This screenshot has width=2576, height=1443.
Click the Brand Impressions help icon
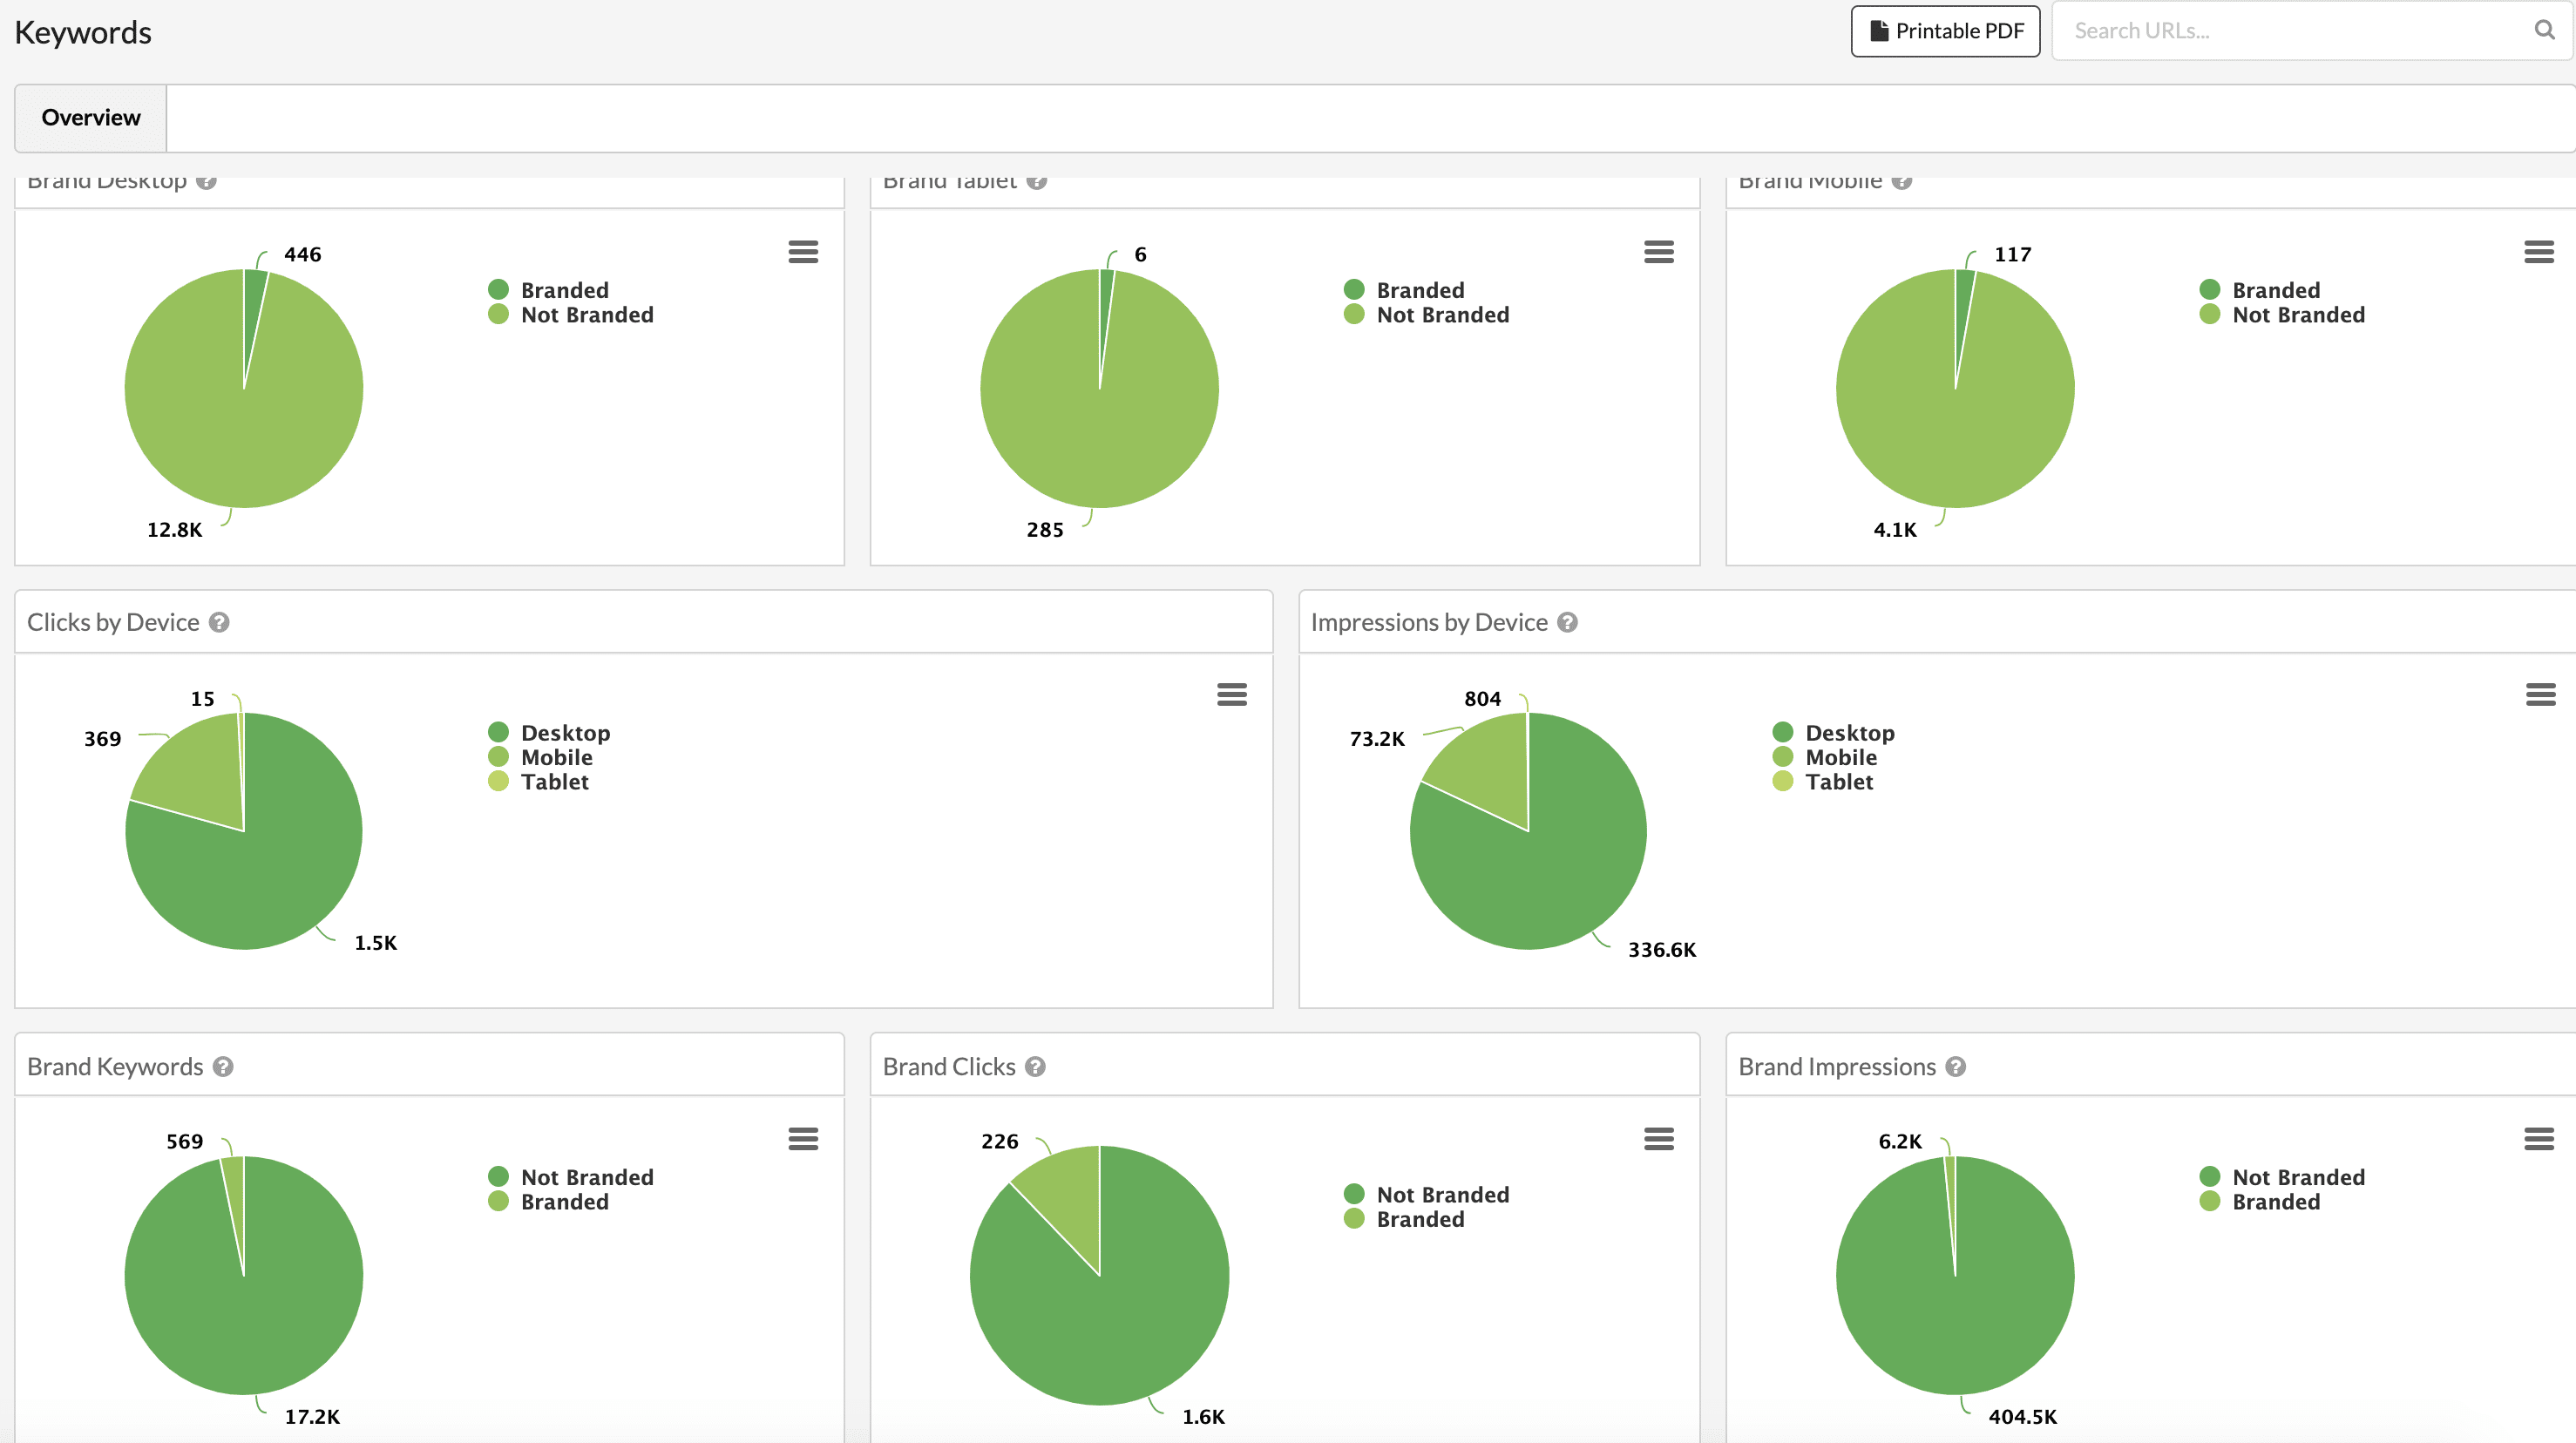[1955, 1066]
